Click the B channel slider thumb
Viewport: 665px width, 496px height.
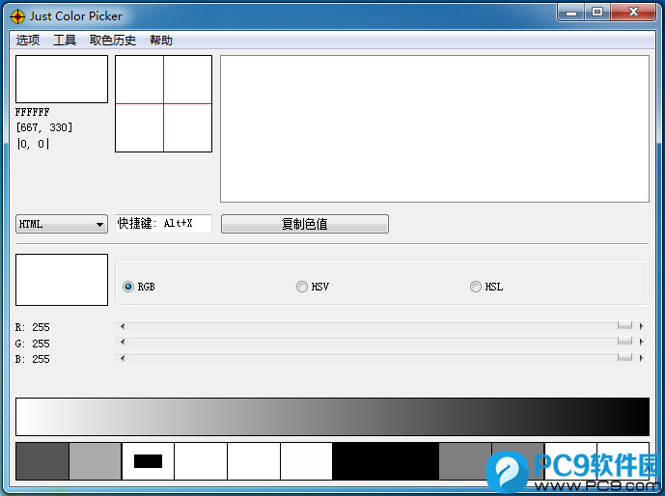point(624,358)
